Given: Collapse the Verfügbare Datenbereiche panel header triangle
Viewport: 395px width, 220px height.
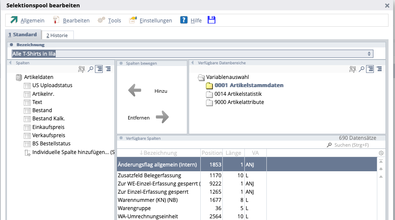Looking at the screenshot, I should coord(193,63).
